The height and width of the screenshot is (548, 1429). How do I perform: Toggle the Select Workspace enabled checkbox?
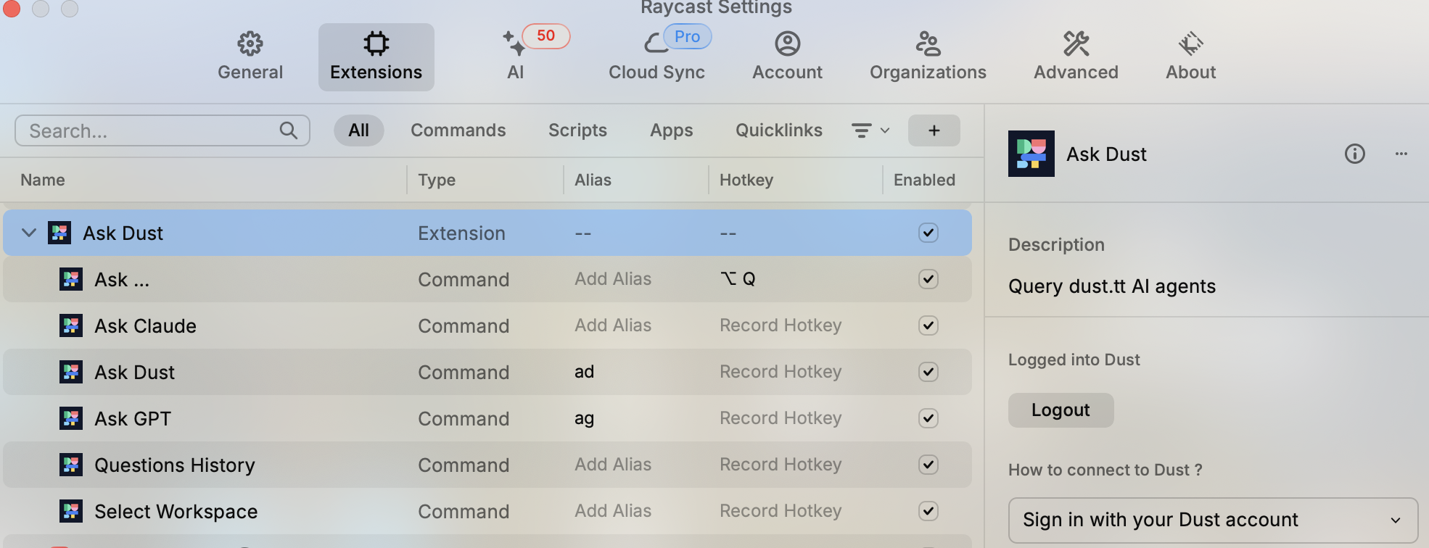(x=928, y=511)
